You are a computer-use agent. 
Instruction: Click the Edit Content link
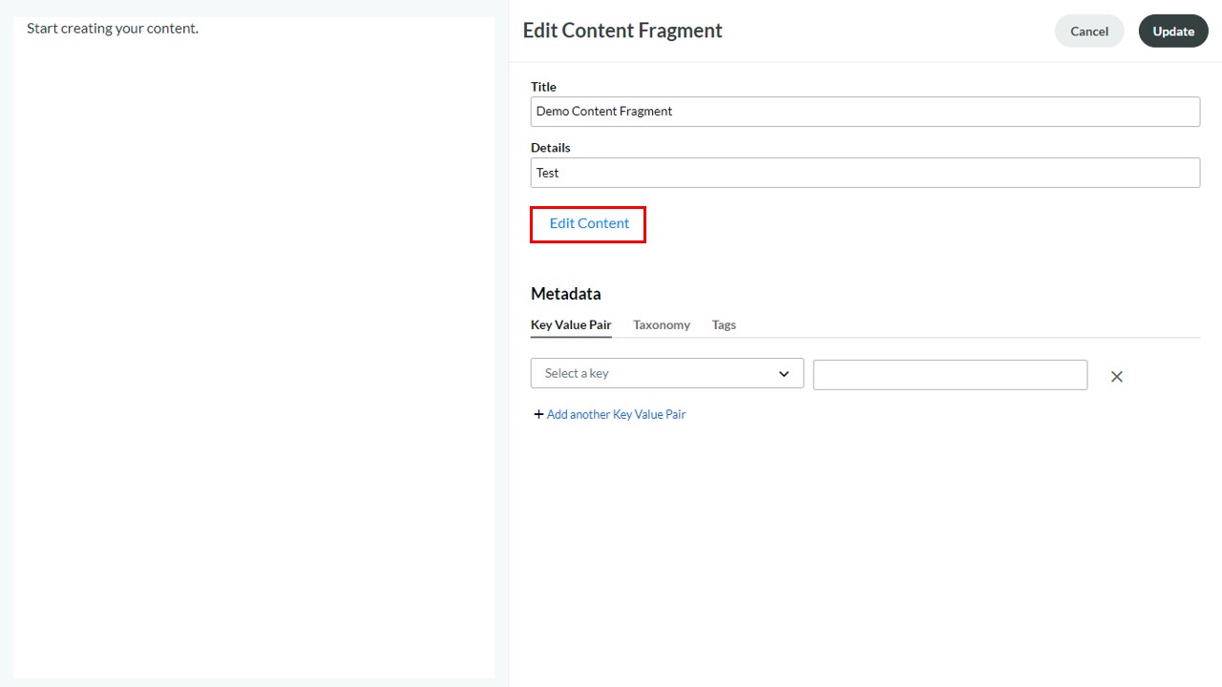coord(589,223)
